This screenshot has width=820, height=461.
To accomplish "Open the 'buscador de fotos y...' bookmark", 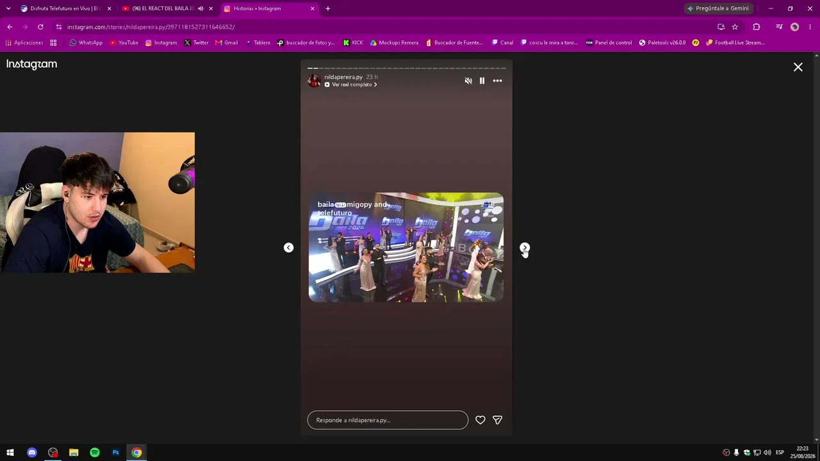I will tap(306, 43).
